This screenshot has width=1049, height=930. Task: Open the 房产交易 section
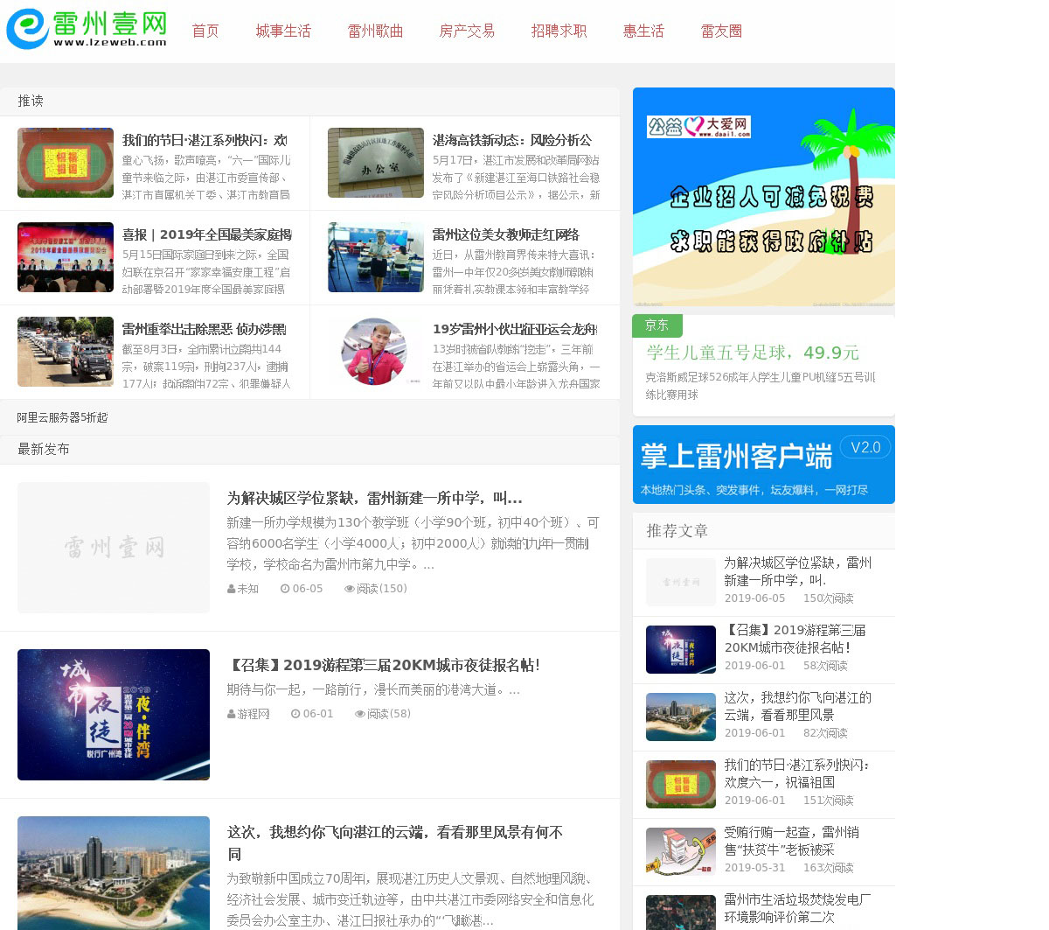[x=467, y=31]
